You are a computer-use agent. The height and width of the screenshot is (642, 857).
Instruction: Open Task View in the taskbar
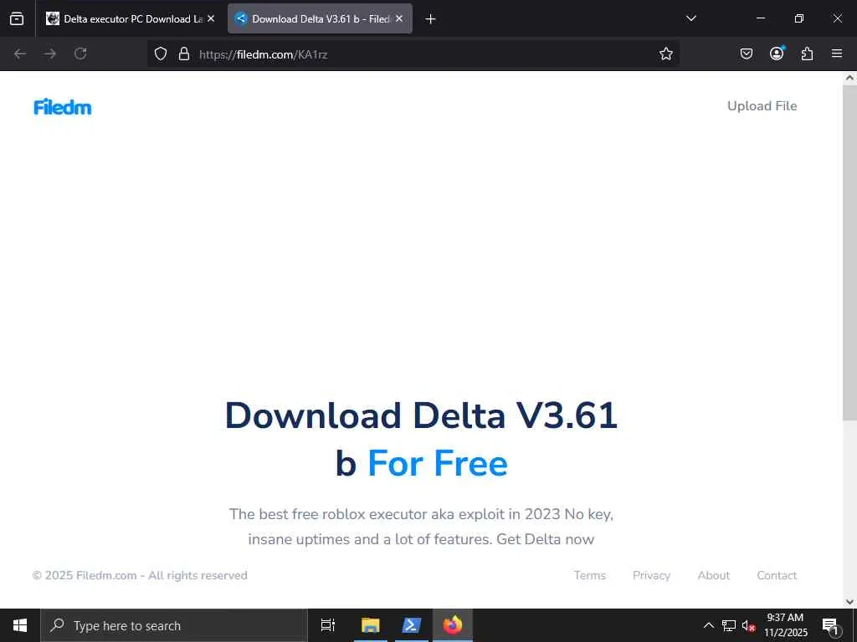pyautogui.click(x=328, y=625)
